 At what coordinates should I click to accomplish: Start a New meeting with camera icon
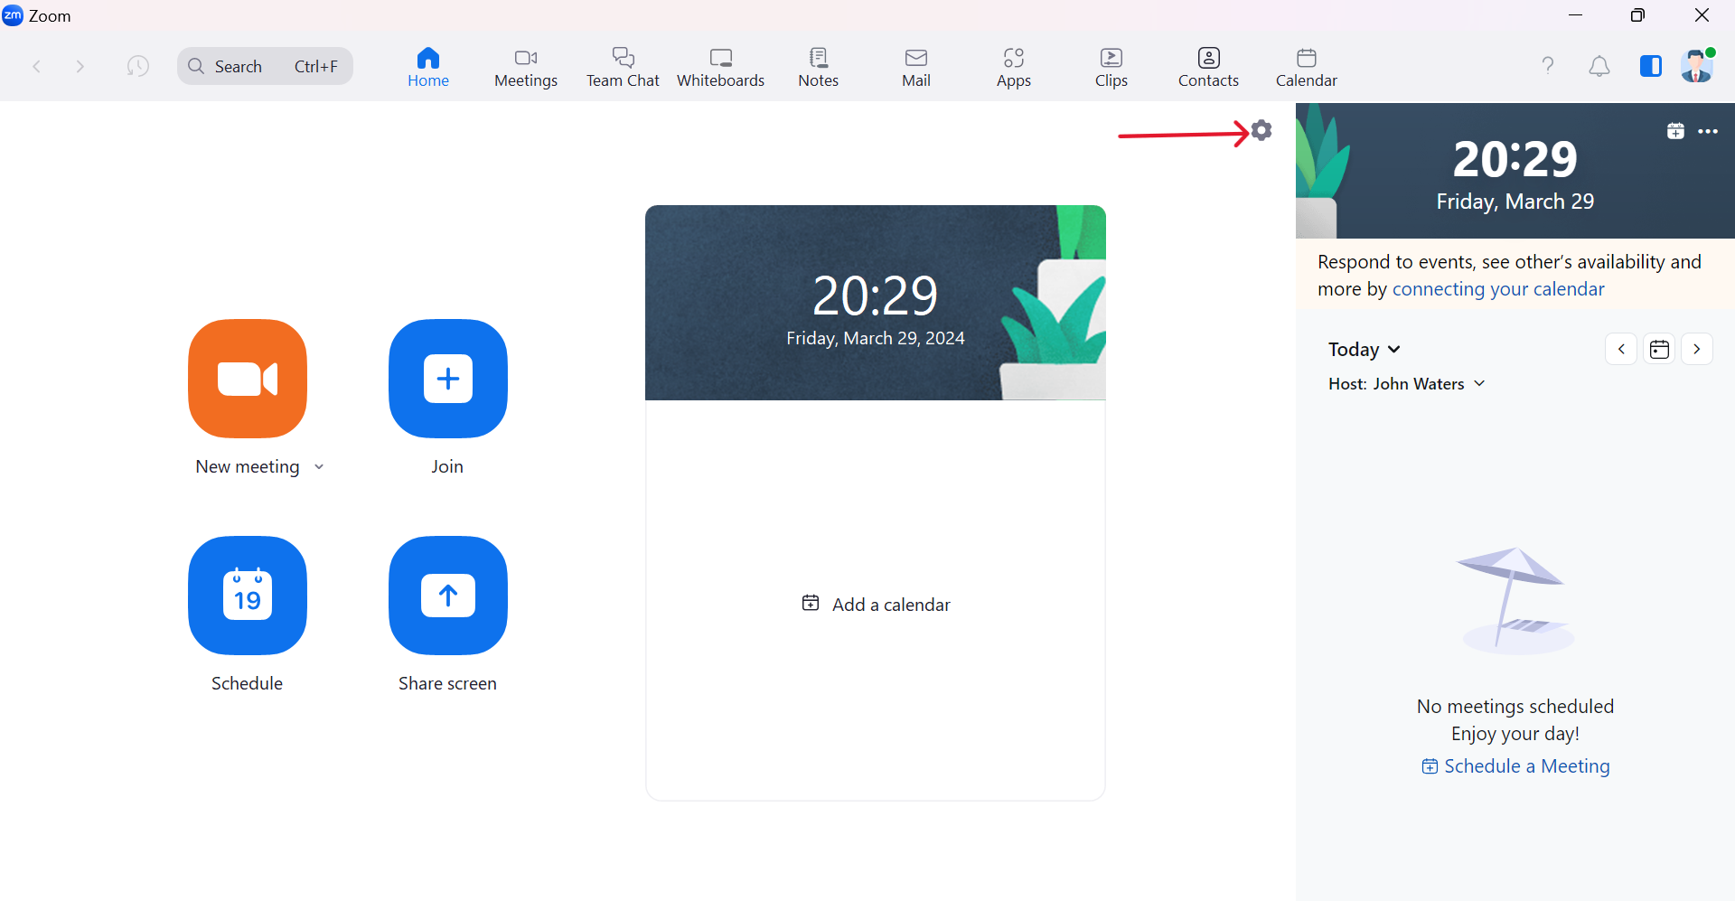[248, 379]
